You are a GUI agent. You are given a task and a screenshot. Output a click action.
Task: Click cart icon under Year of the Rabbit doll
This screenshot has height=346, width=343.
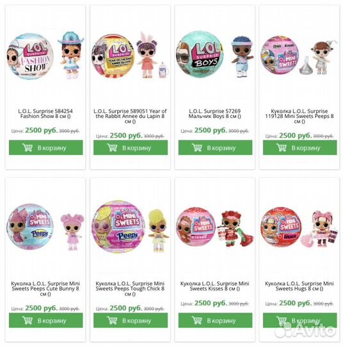[112, 147]
